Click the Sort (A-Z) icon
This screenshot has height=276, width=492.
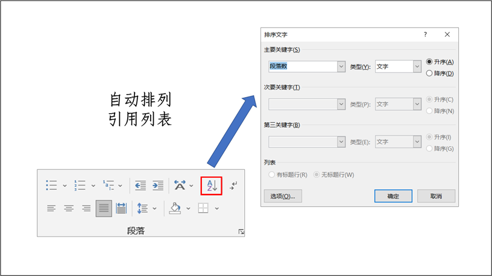click(211, 186)
